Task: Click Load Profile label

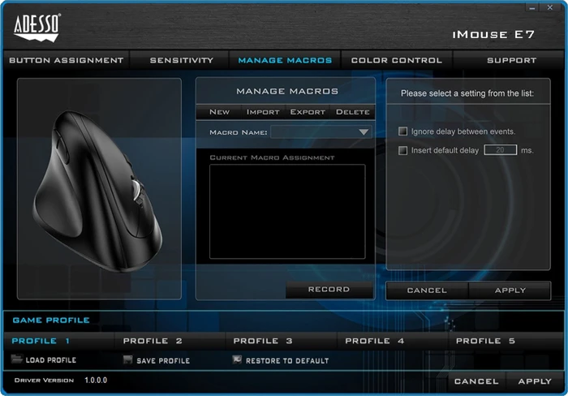Action: (x=50, y=359)
